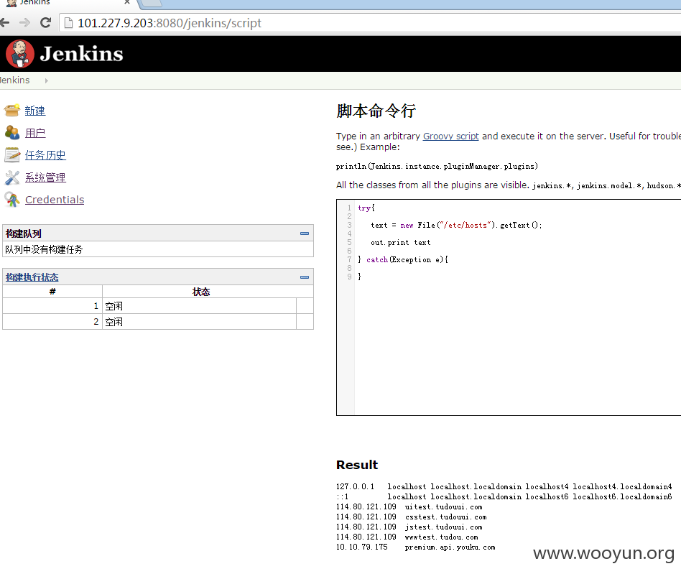Click the 新建 new item icon
681x574 pixels.
[12, 111]
